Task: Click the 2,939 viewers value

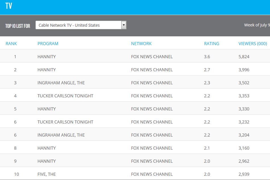Action: (x=244, y=174)
